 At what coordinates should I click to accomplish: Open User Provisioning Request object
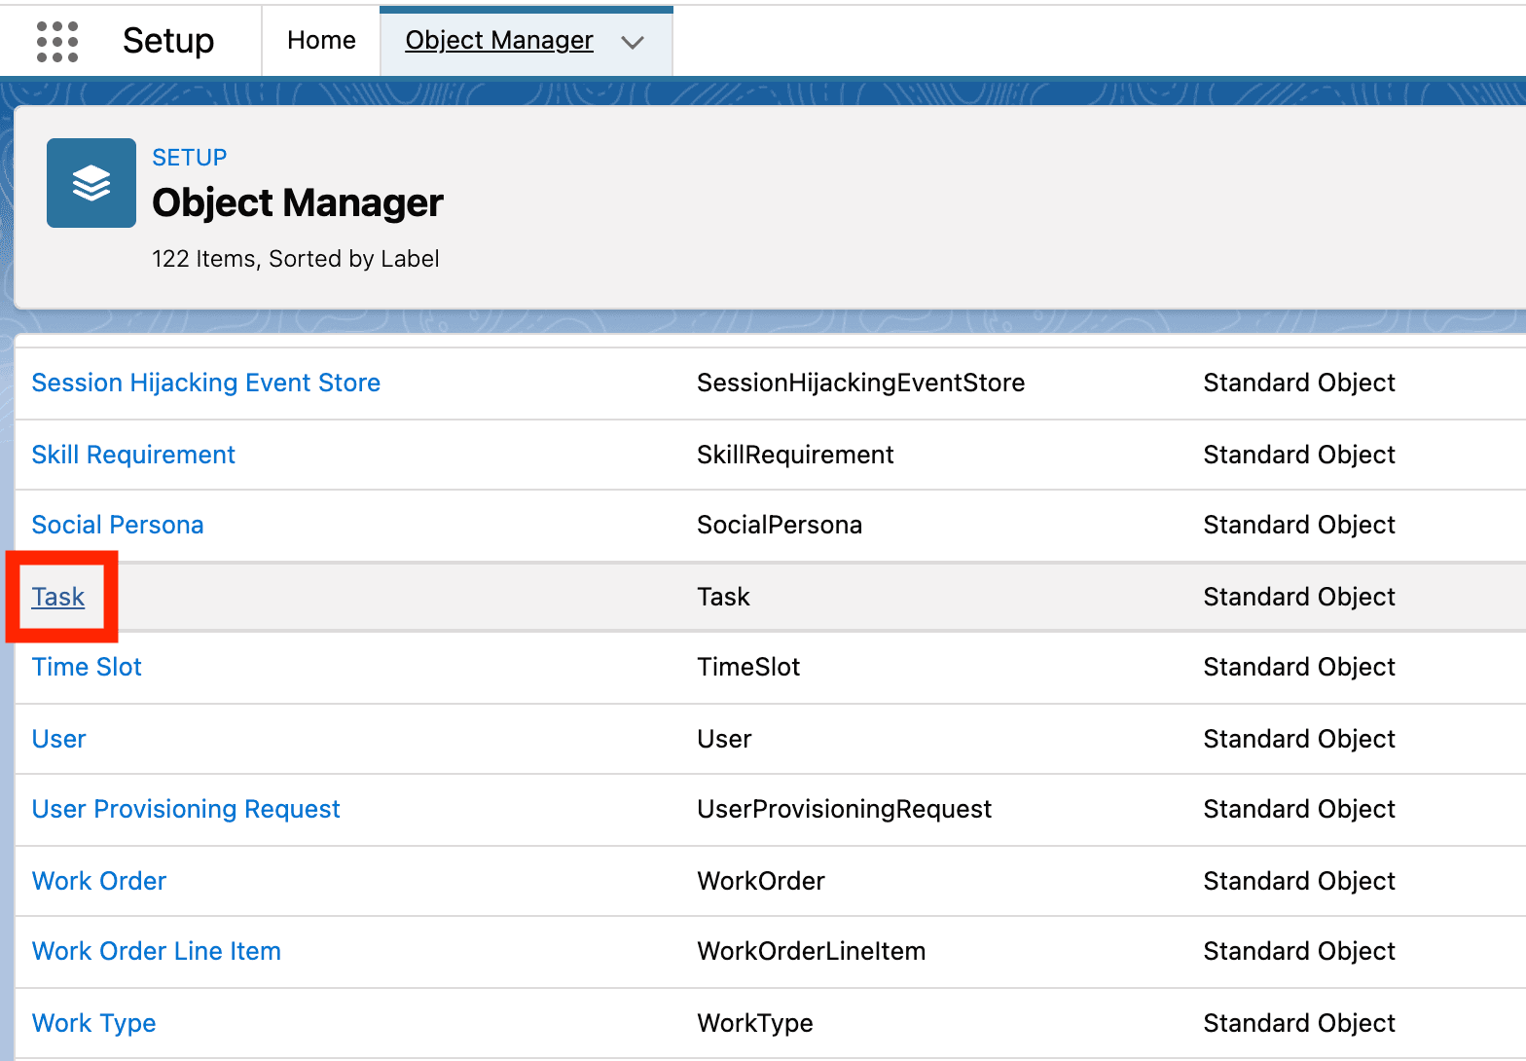click(x=186, y=809)
